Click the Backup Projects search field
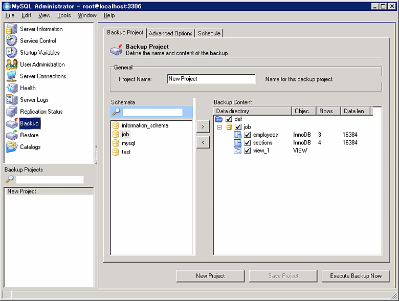The image size is (399, 301). coord(50,180)
